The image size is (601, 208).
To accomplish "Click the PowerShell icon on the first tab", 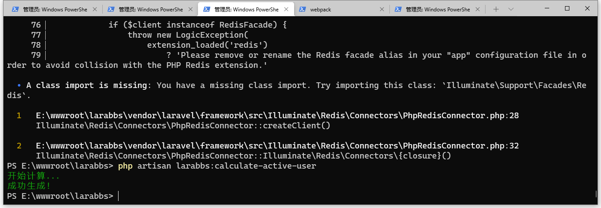I will [15, 9].
